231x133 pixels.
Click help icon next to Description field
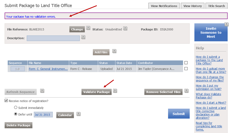coord(83,37)
